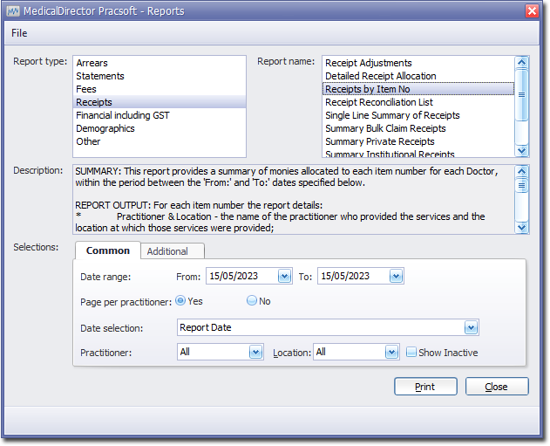
Task: Open the File menu
Action: pyautogui.click(x=19, y=33)
